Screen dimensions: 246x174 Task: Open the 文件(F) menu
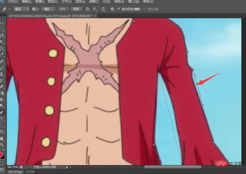(x=13, y=2)
